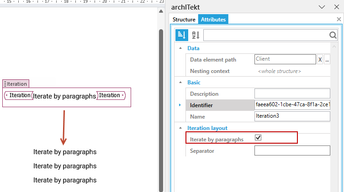Click the Separator label
The image size is (344, 192).
[x=202, y=151]
